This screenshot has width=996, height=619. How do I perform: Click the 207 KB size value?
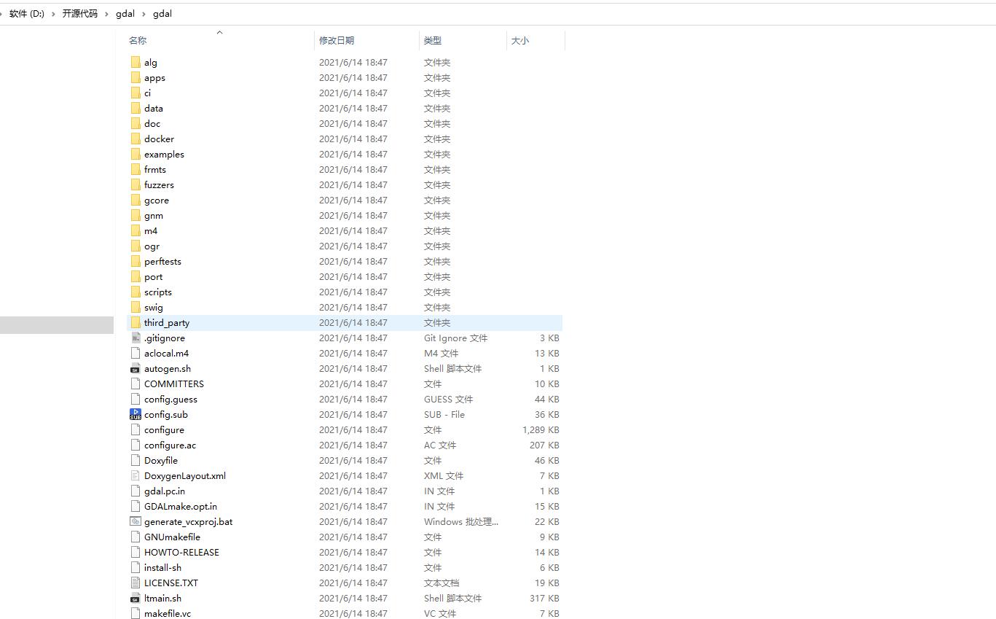pyautogui.click(x=545, y=445)
